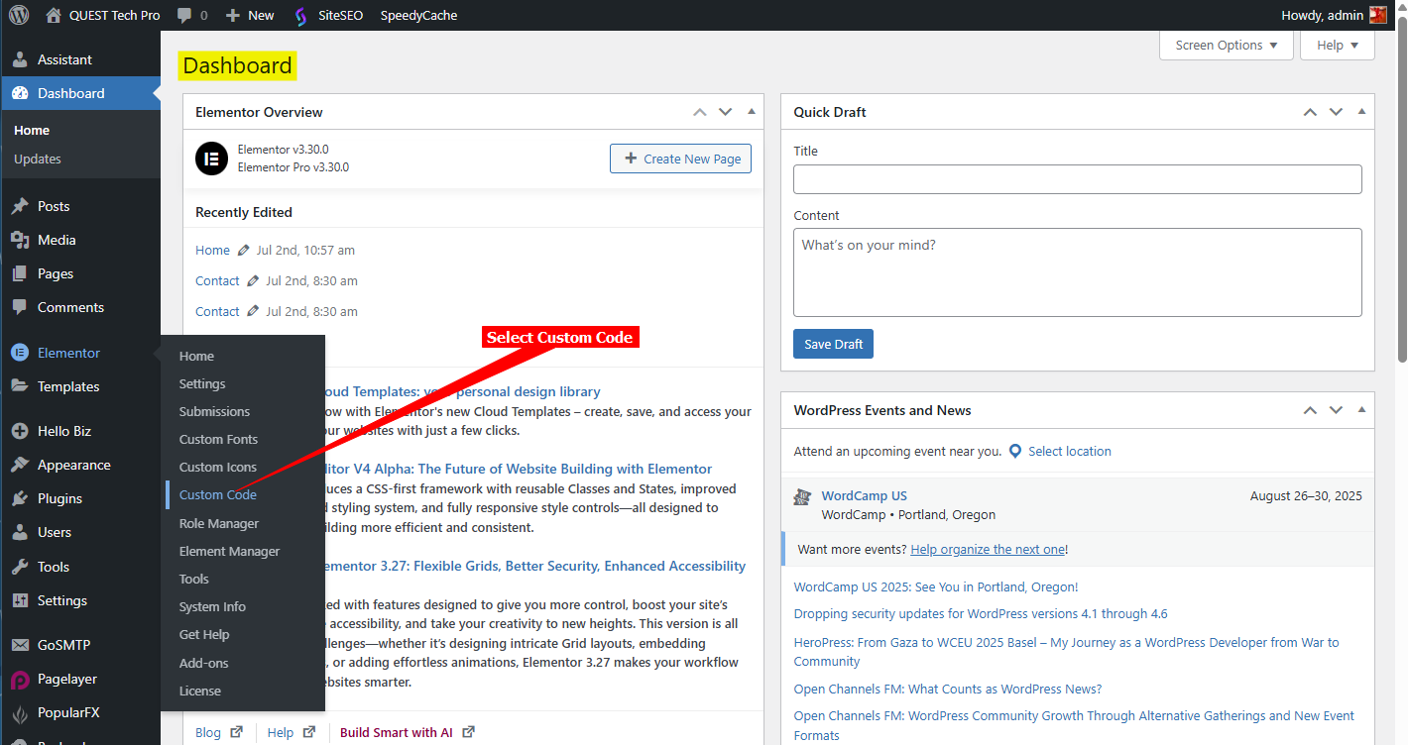Move WordPress Events and News widget down
Viewport: 1408px width, 745px height.
pos(1336,410)
